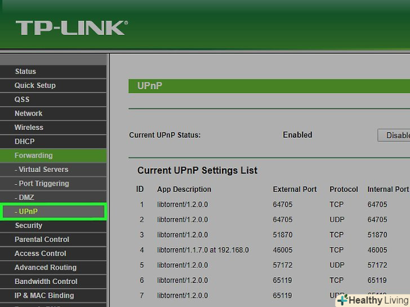Collapse the Forwarding menu section
This screenshot has width=410, height=307.
point(53,156)
